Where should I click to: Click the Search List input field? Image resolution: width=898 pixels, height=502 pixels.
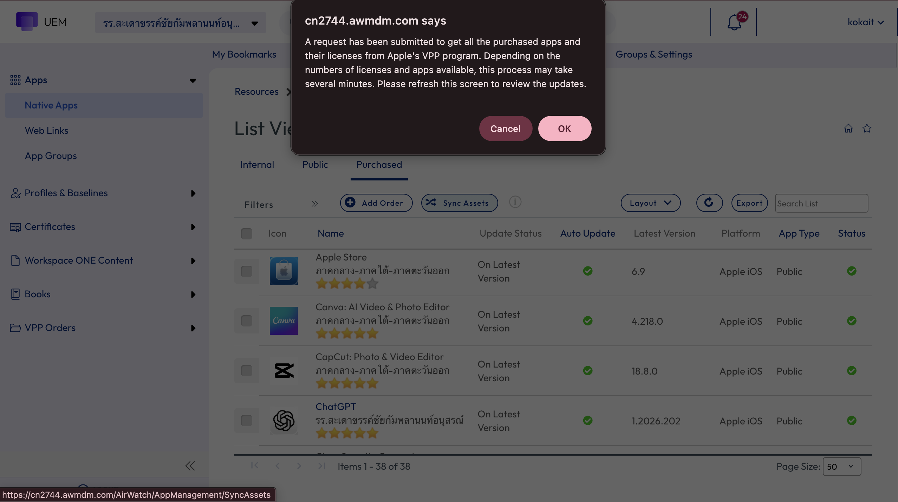[821, 203]
